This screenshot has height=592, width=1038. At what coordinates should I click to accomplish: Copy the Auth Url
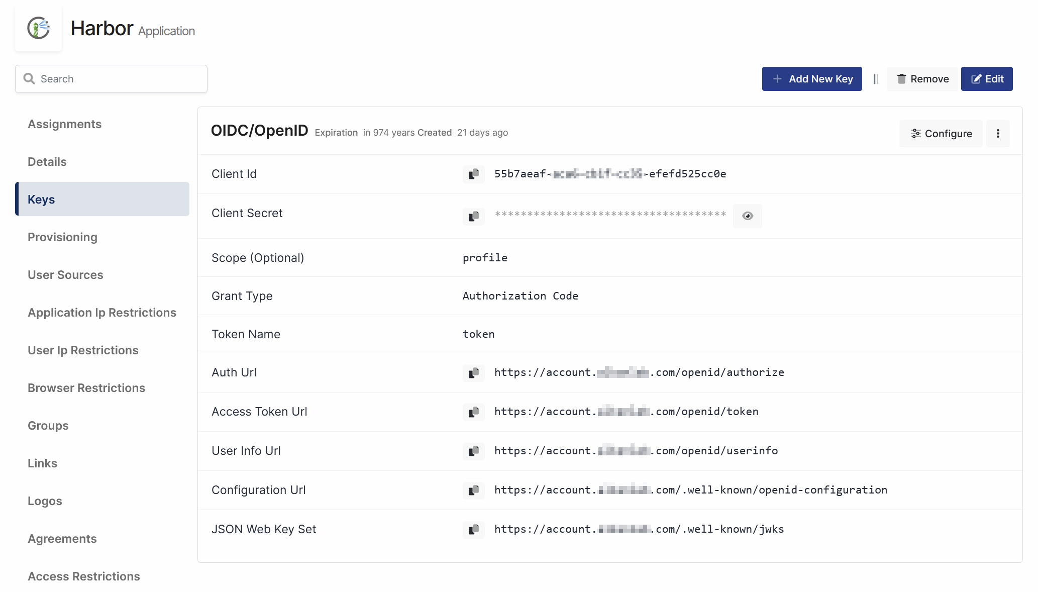[473, 373]
